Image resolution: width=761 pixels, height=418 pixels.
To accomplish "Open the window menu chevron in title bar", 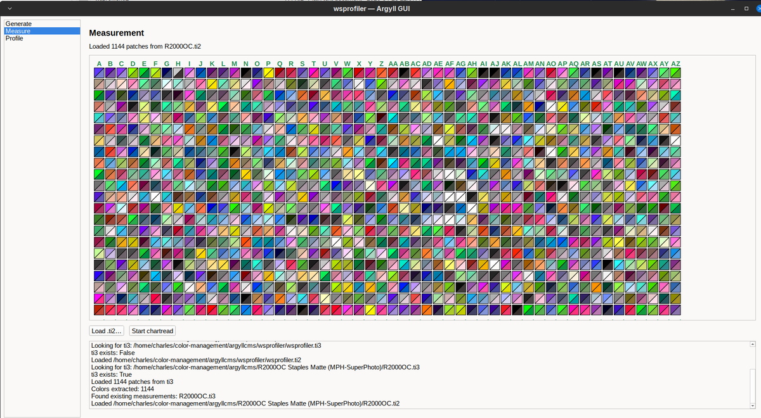I will coord(9,8).
